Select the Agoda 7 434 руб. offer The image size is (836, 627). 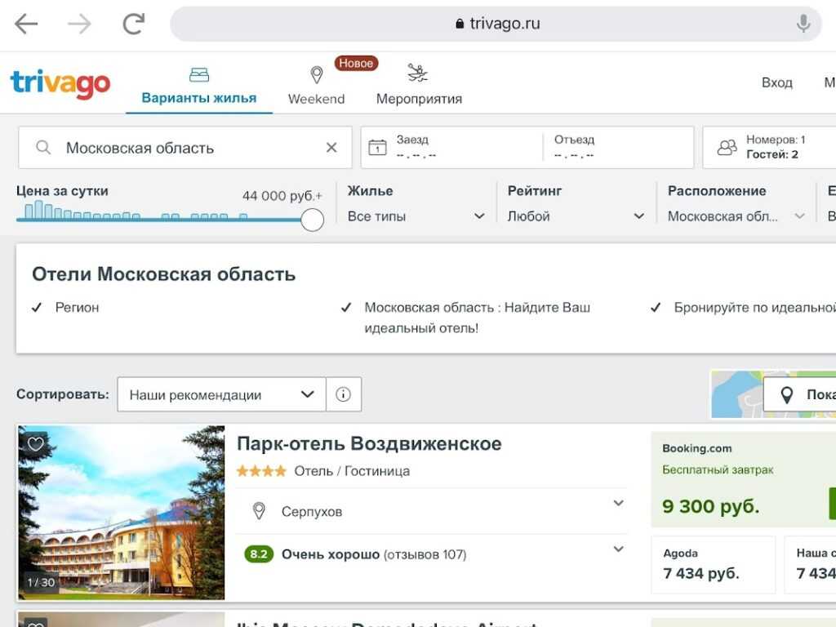(714, 564)
